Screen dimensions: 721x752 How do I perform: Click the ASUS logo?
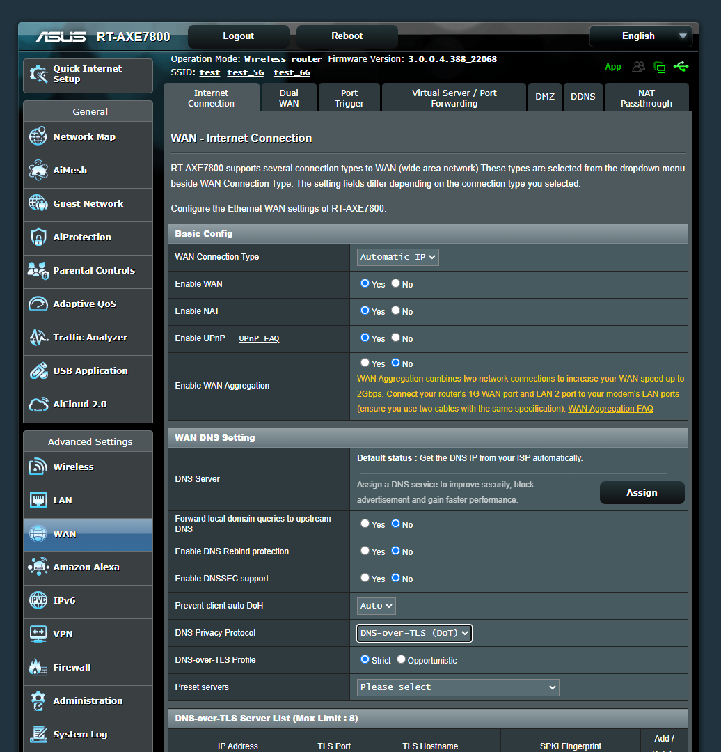(x=61, y=36)
